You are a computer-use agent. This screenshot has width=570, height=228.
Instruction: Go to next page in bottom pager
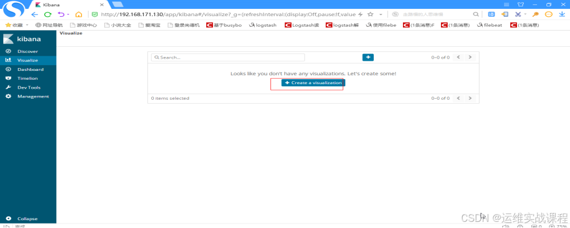tap(470, 98)
